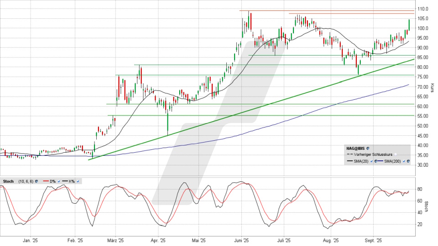Toggle the SMA(200) checkbox off

pyautogui.click(x=404, y=161)
